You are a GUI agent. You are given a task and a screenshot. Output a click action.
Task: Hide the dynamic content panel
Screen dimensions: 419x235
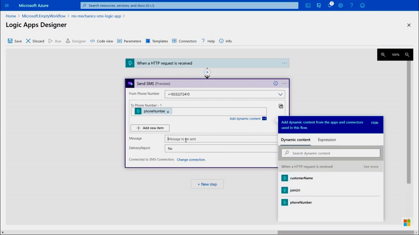coord(375,123)
